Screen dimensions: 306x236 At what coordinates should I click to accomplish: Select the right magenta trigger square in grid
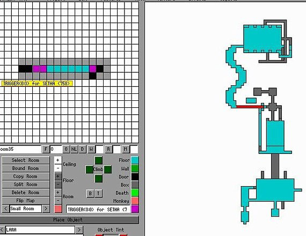click(x=93, y=69)
